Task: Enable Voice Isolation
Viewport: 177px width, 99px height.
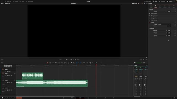Action: (150, 14)
